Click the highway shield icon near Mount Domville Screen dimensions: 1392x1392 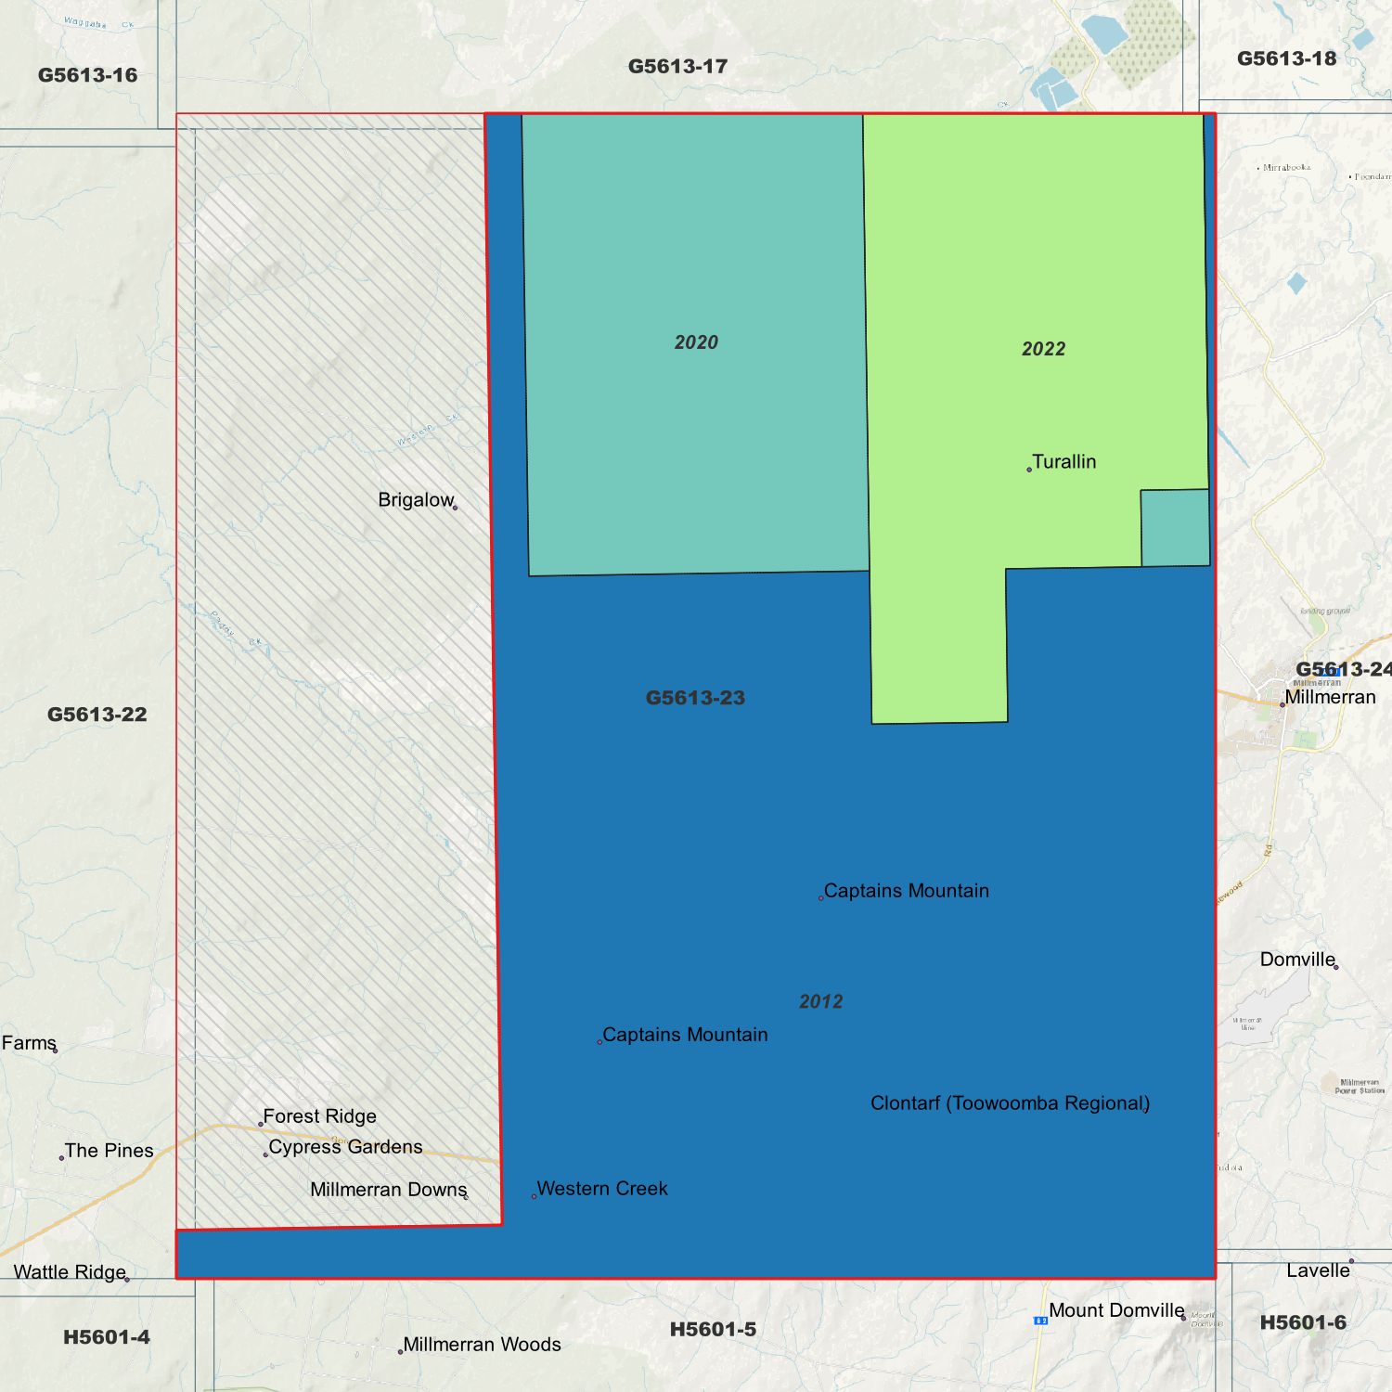1040,1320
